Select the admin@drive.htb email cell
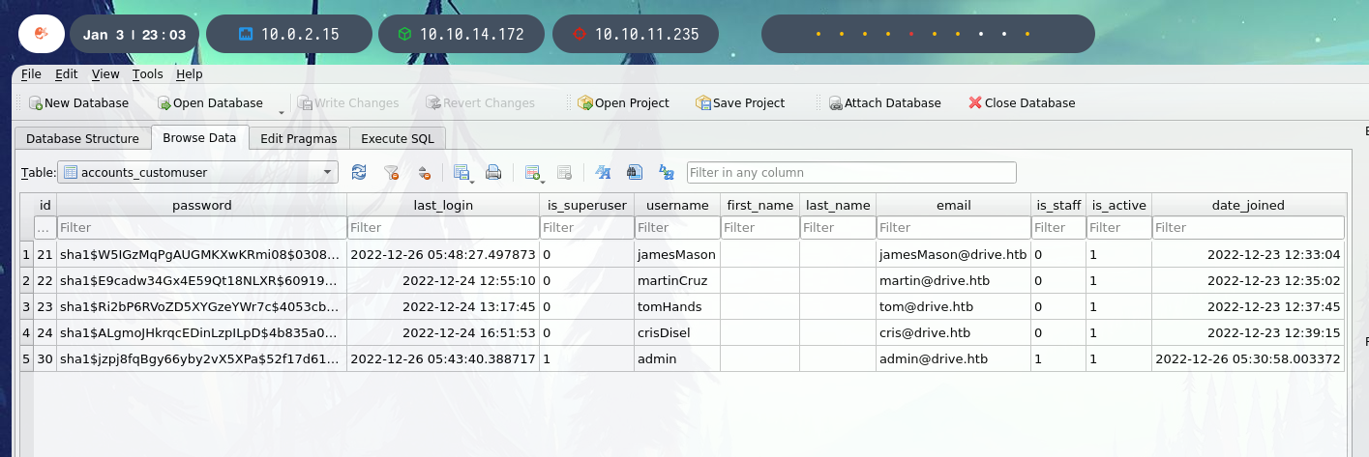The image size is (1369, 457). coord(953,359)
